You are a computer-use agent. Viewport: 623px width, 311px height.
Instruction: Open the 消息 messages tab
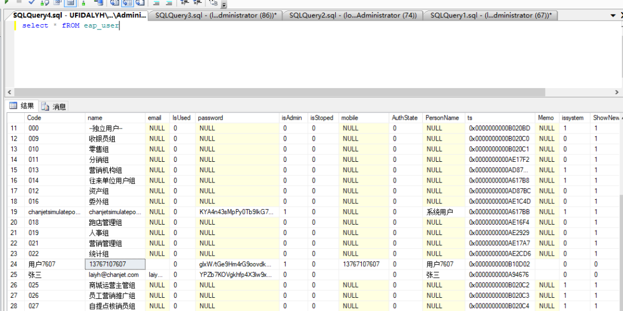pos(54,107)
